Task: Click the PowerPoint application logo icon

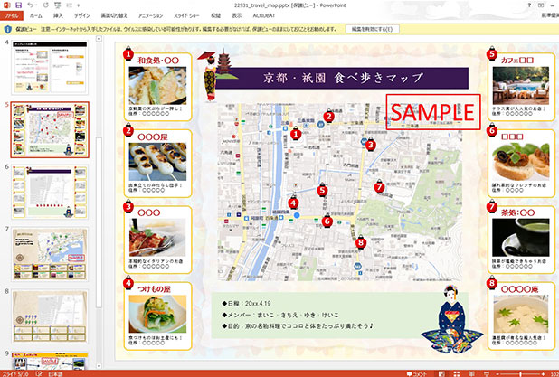Action: tap(6, 5)
